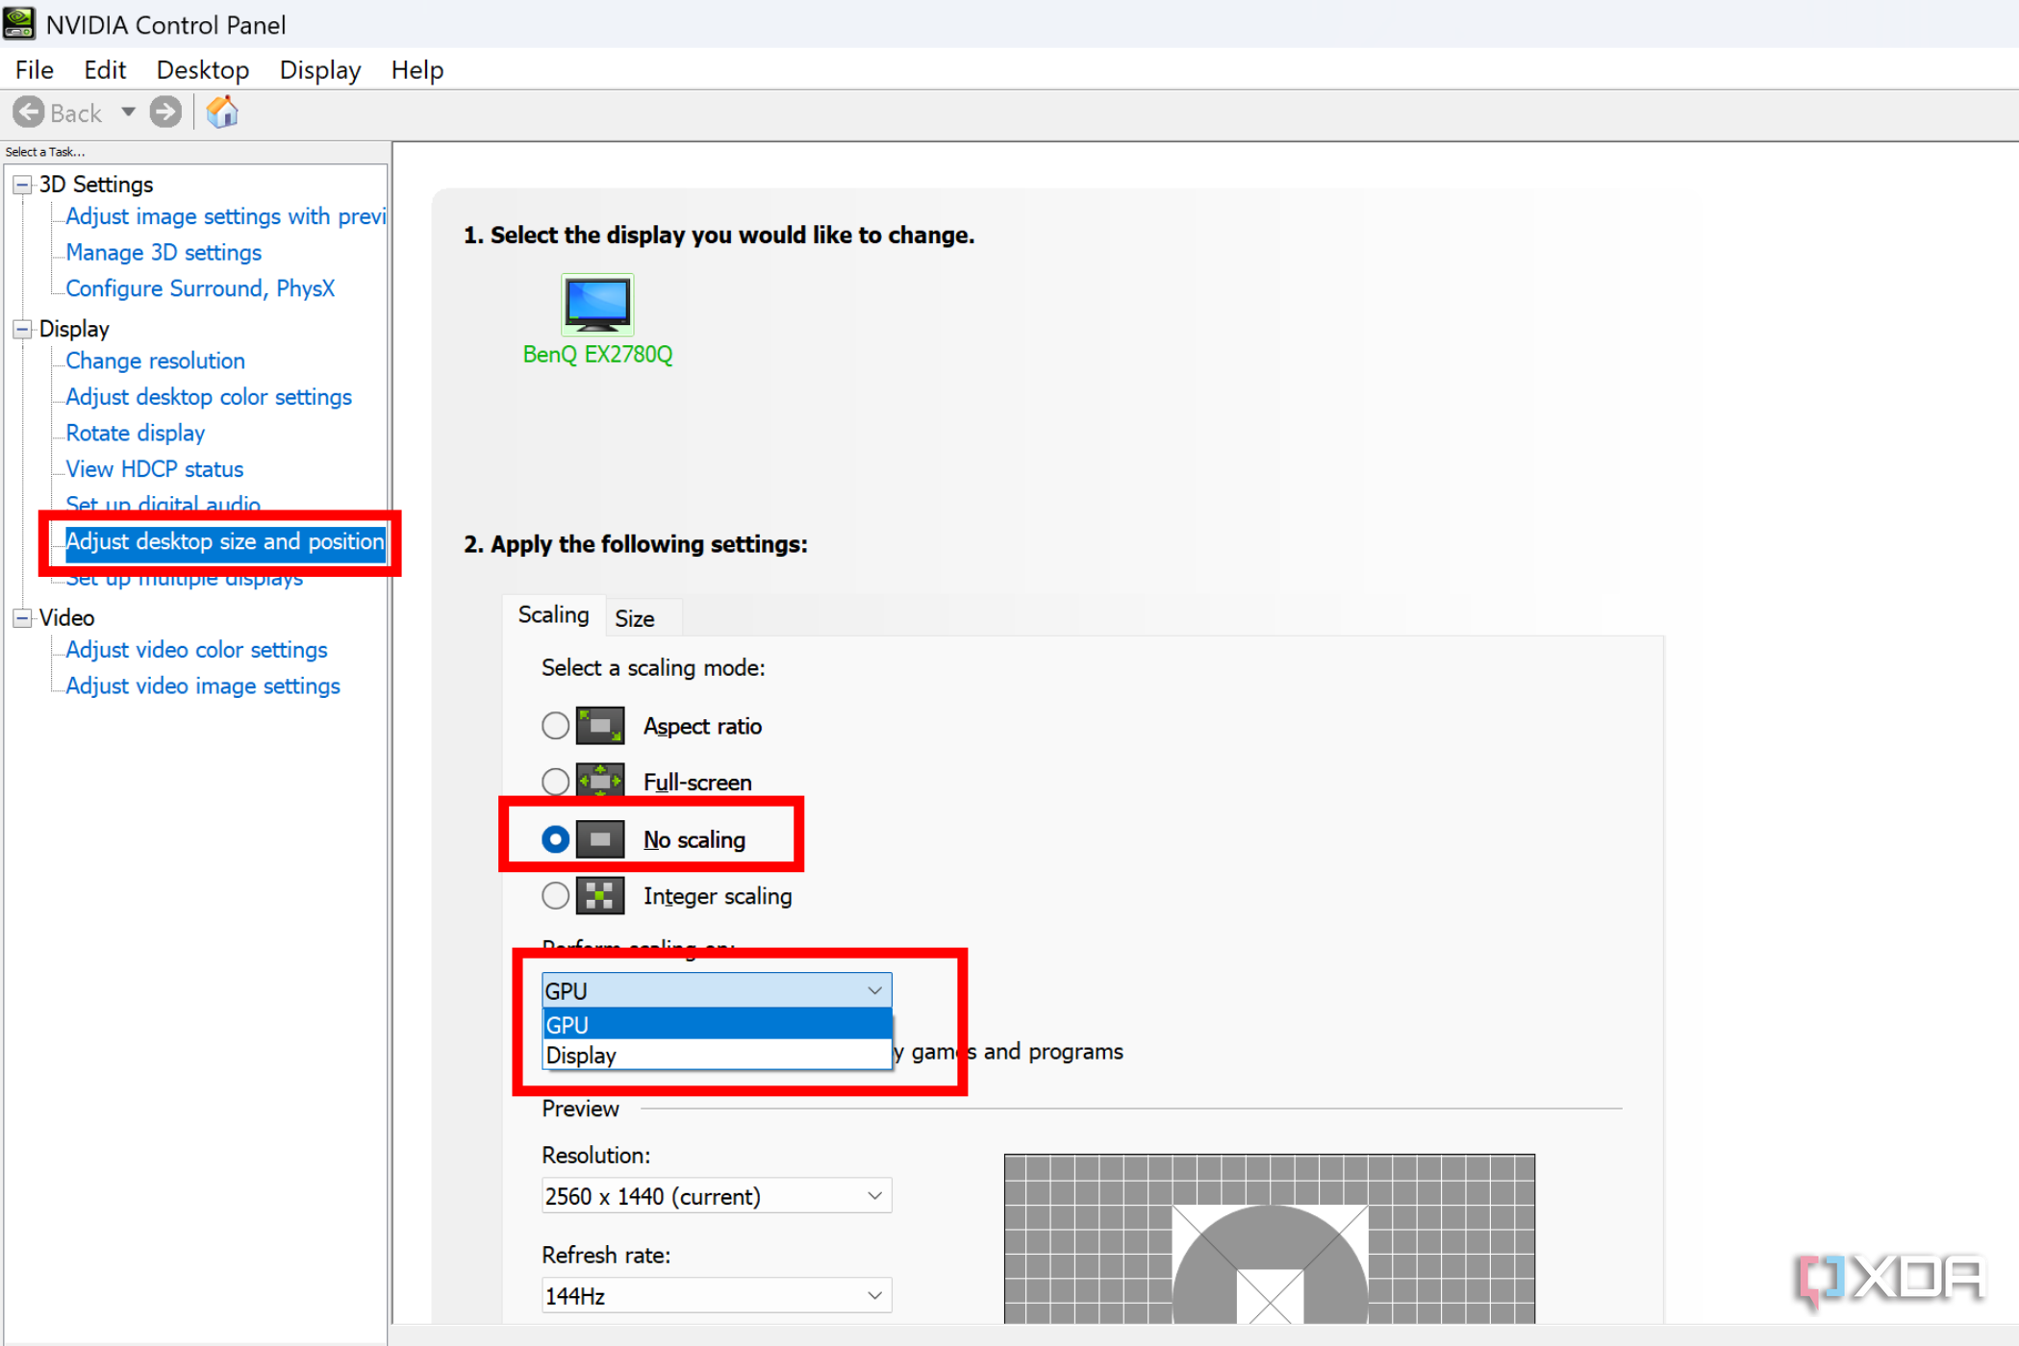Open the Display menu
2019x1346 pixels.
coord(320,70)
